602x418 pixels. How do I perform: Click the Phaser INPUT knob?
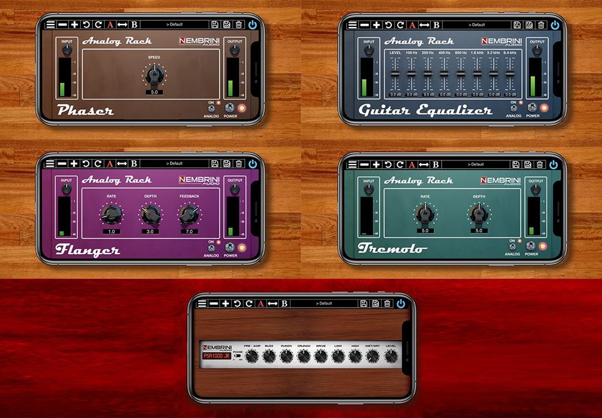point(67,50)
